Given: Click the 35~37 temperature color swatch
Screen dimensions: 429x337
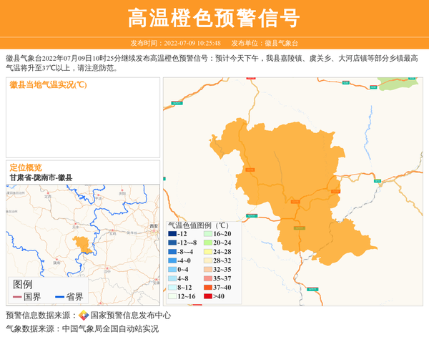Looking at the screenshot, I should coord(208,278).
